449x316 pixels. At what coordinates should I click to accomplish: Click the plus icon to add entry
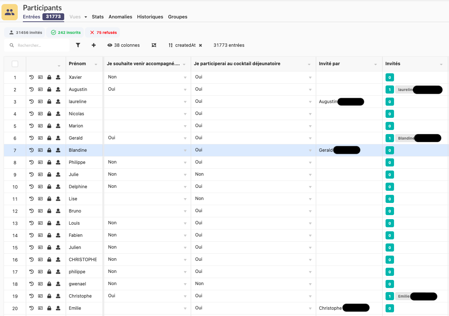tap(94, 45)
